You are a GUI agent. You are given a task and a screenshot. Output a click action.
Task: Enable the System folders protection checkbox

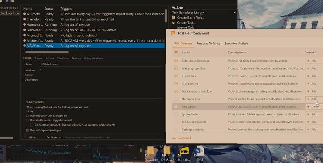(x=176, y=114)
